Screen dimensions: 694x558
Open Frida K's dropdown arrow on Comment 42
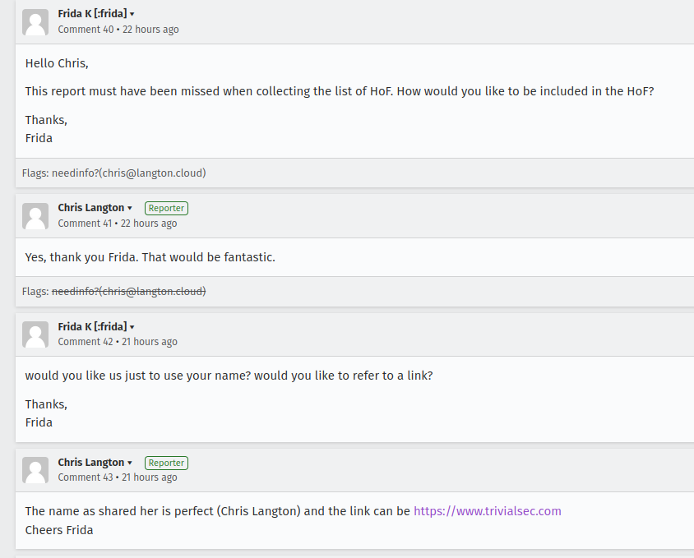coord(132,327)
